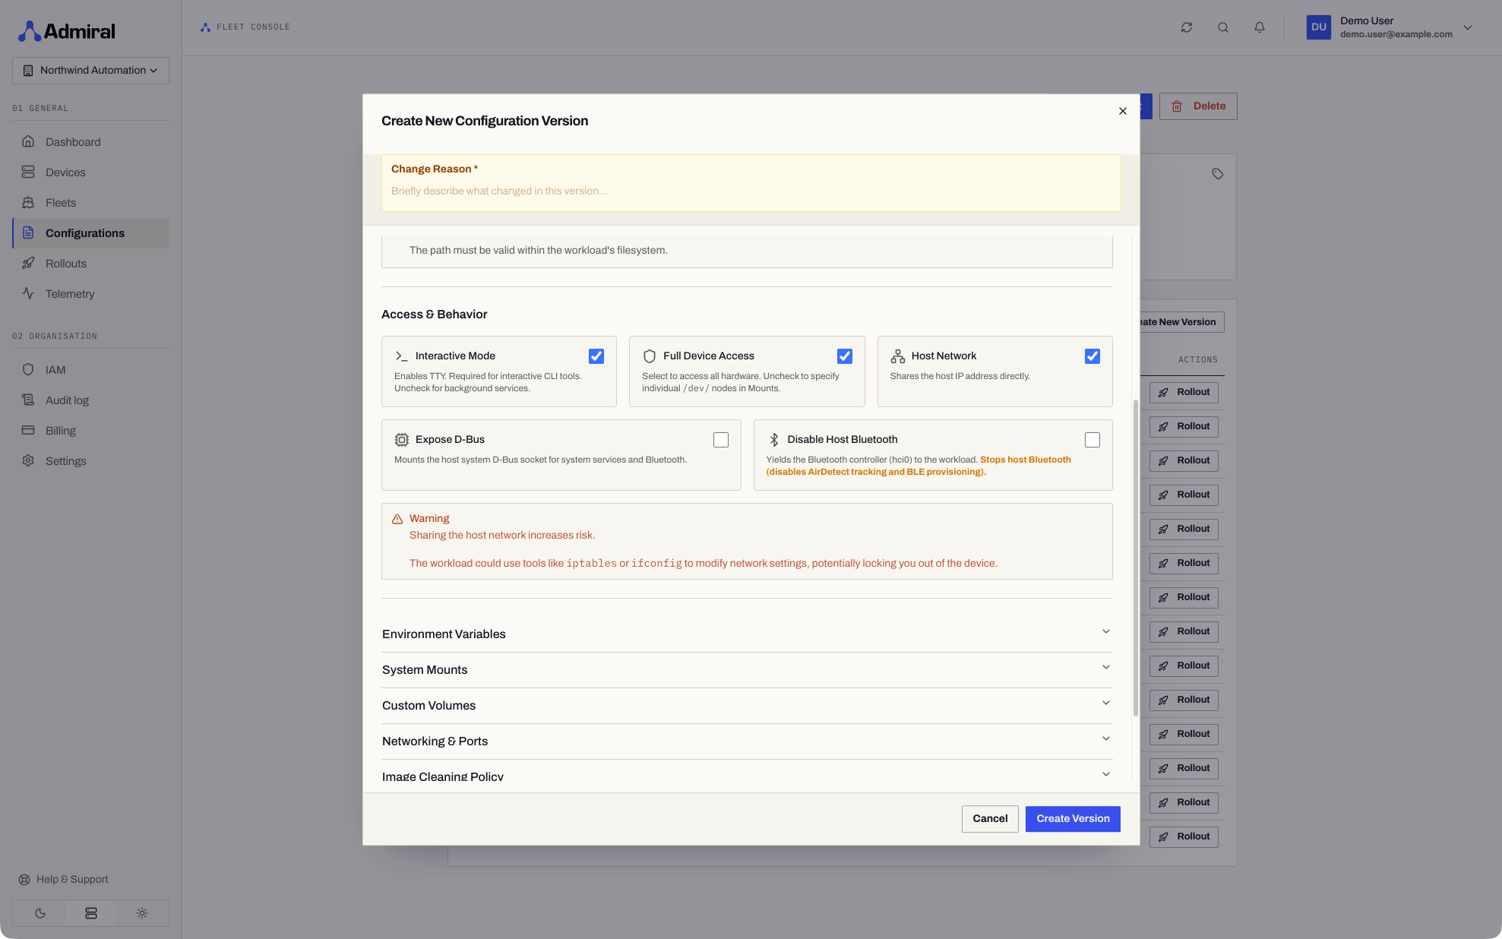The image size is (1502, 939).
Task: Uncheck the Host Network checkbox
Action: (x=1092, y=356)
